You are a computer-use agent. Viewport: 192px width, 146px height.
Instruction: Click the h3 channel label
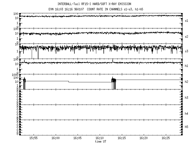coord(187,98)
